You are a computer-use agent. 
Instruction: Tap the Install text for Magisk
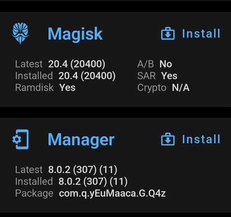point(201,33)
